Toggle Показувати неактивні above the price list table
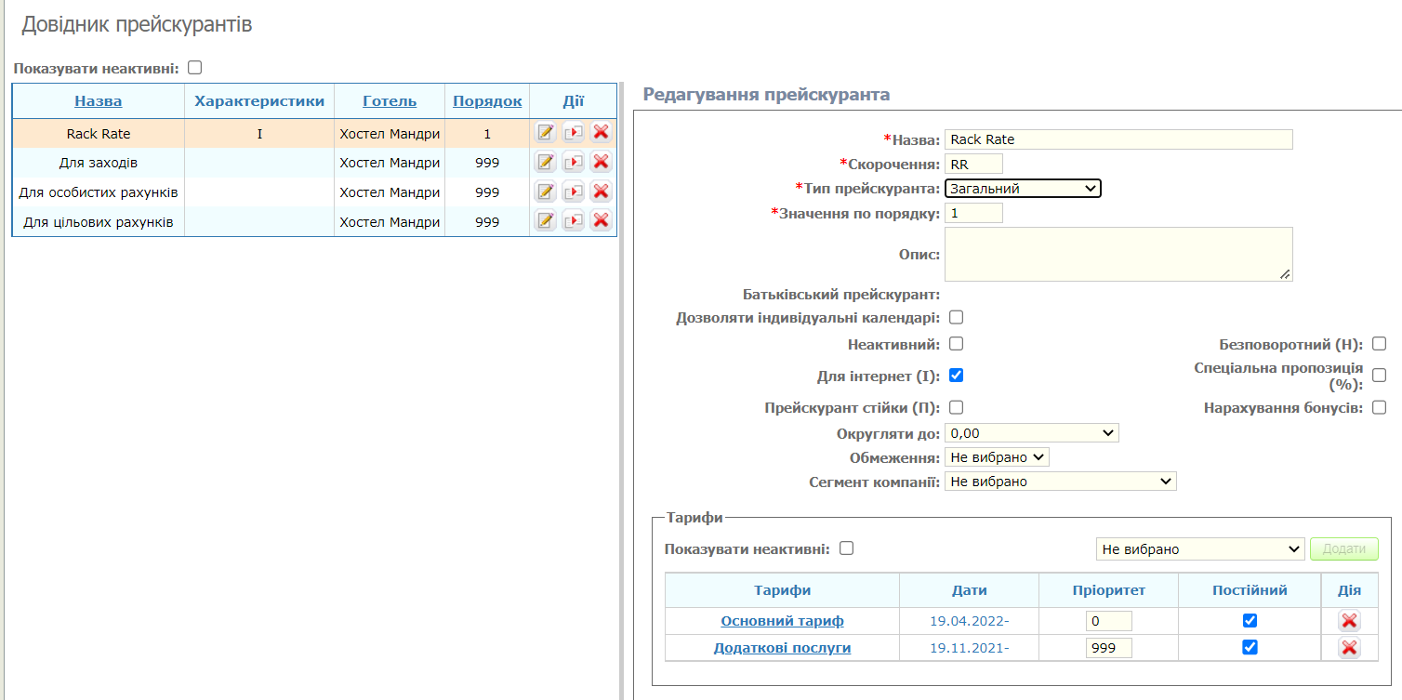This screenshot has height=700, width=1402. (x=194, y=68)
